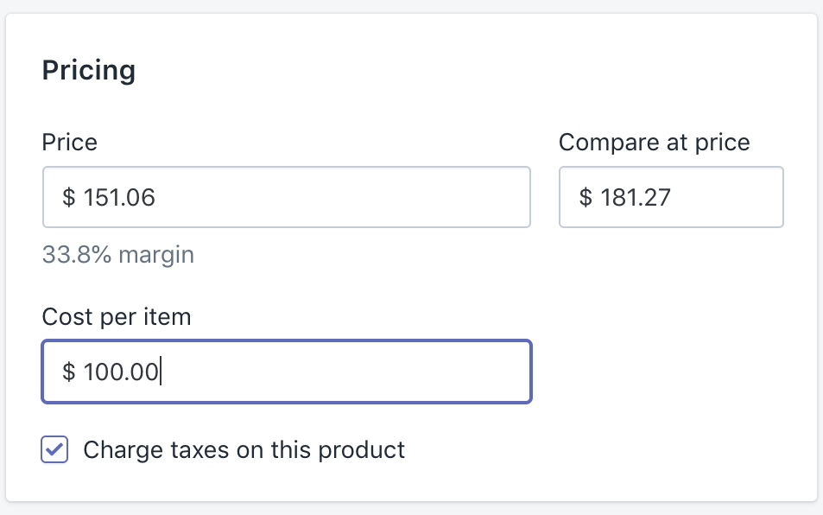
Task: Click the dollar sign in Cost per item field
Action: (69, 372)
